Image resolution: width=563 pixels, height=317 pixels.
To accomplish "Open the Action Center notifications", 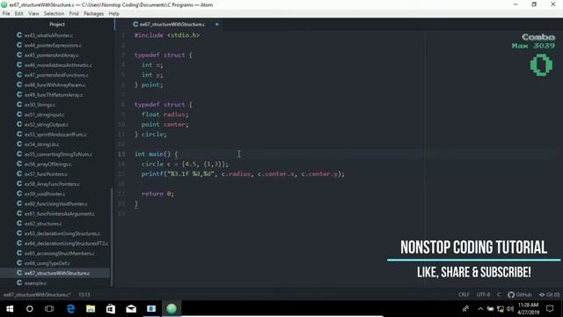I will (x=550, y=309).
